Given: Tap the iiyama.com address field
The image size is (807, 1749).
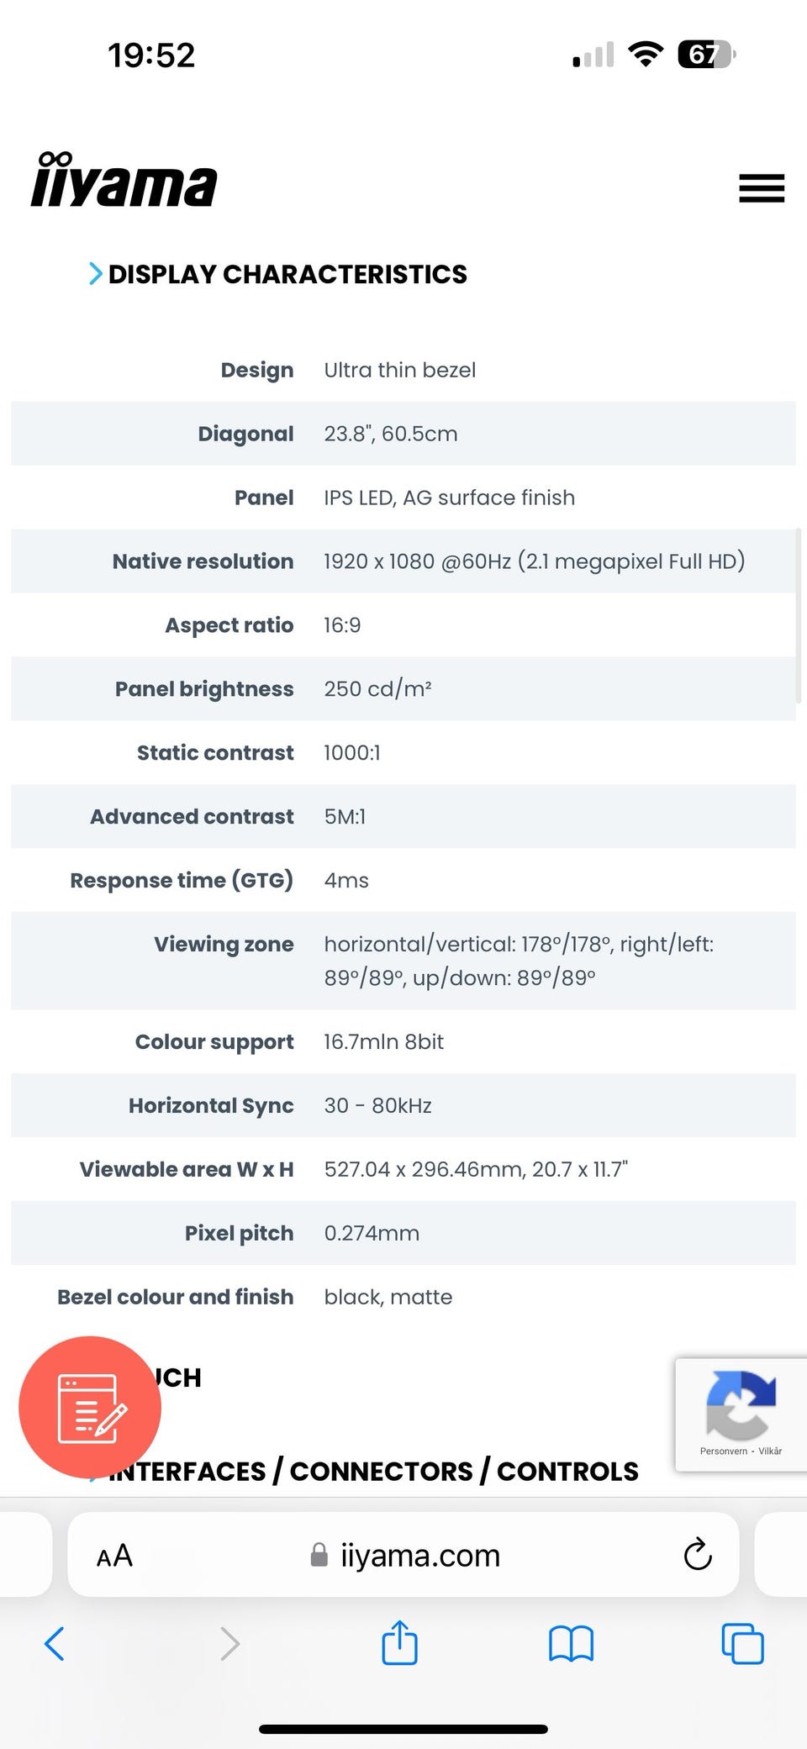Looking at the screenshot, I should tap(419, 1556).
